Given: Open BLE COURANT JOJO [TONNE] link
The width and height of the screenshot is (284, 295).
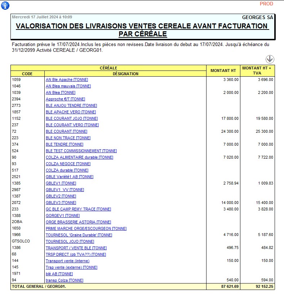Looking at the screenshot, I should click(71, 118).
